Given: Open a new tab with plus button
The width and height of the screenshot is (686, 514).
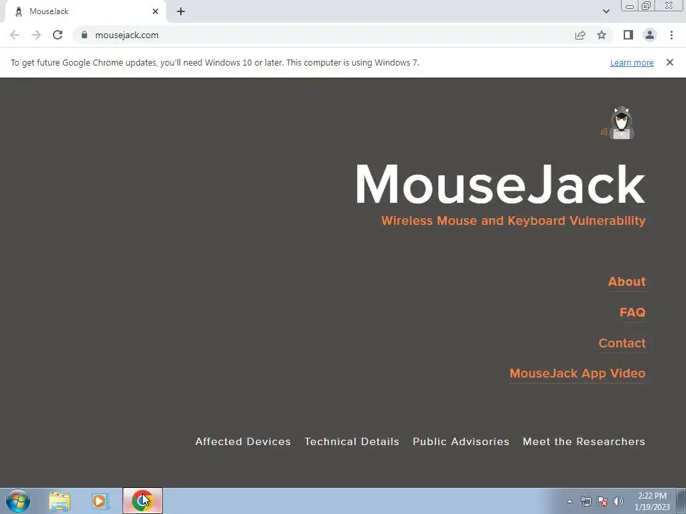Looking at the screenshot, I should point(181,11).
